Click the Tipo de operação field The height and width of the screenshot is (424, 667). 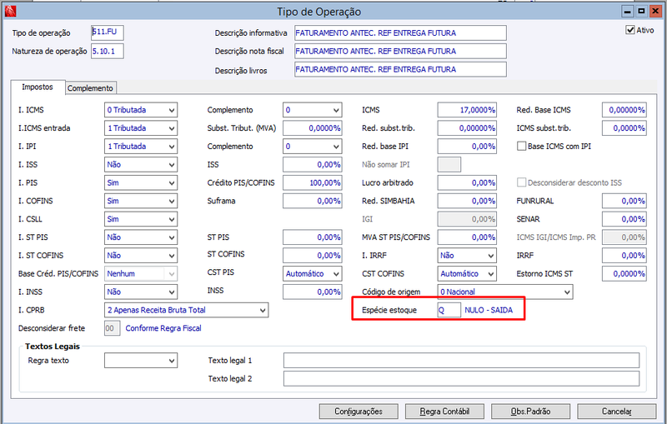click(x=108, y=32)
